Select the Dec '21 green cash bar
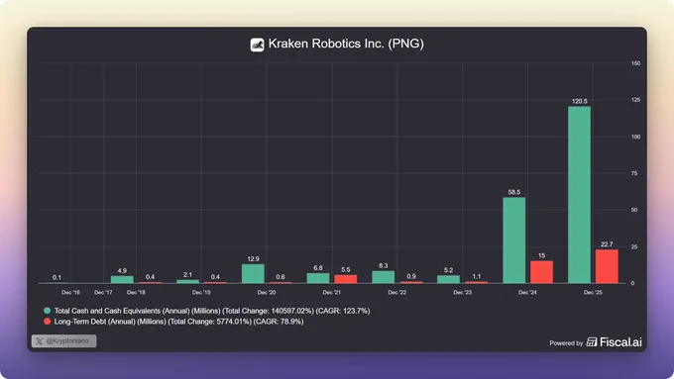 [318, 278]
